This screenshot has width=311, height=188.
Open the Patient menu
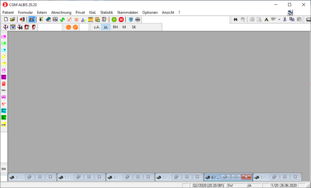pos(8,13)
